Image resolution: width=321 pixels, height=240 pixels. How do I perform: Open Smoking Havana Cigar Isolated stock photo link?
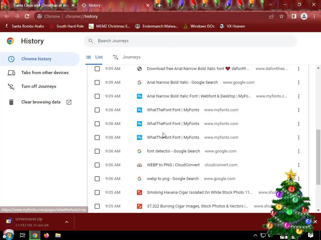(x=200, y=192)
